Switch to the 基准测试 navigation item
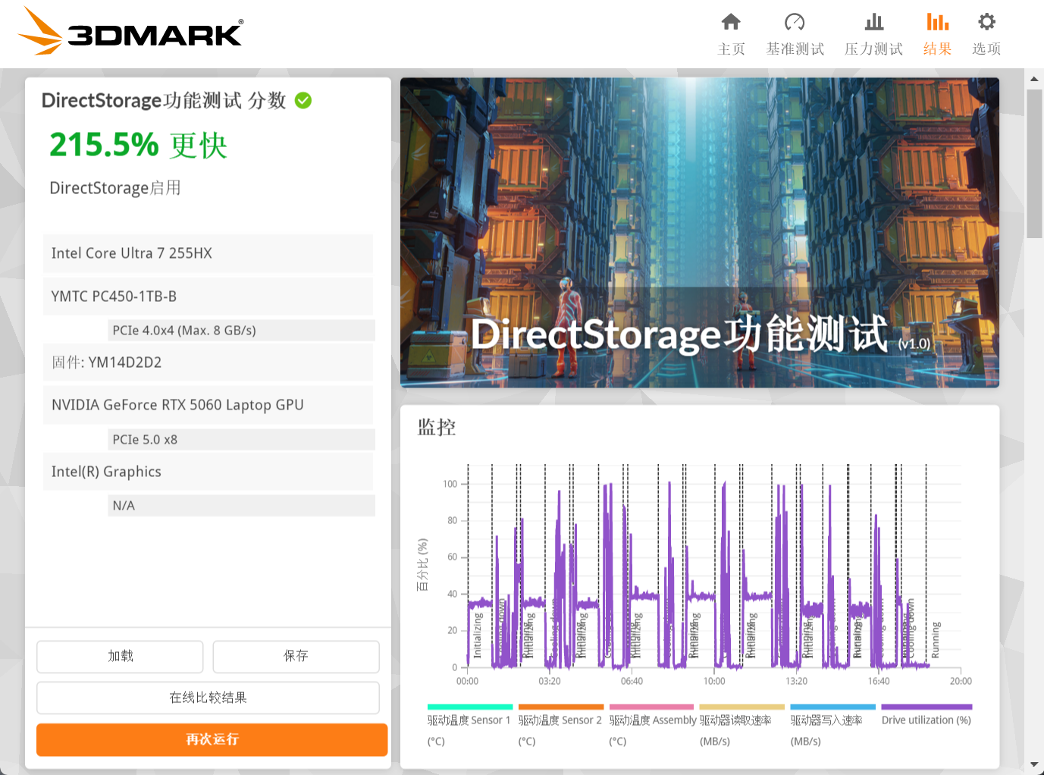Screen dimensions: 1044x775 [x=795, y=32]
